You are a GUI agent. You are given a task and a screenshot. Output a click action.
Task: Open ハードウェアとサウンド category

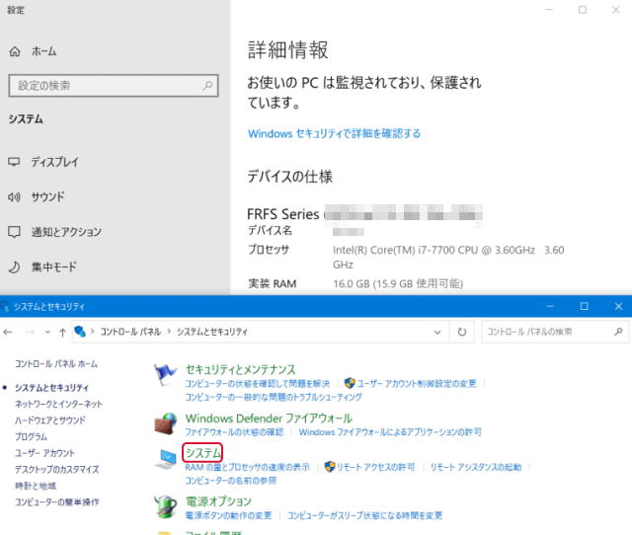point(50,420)
